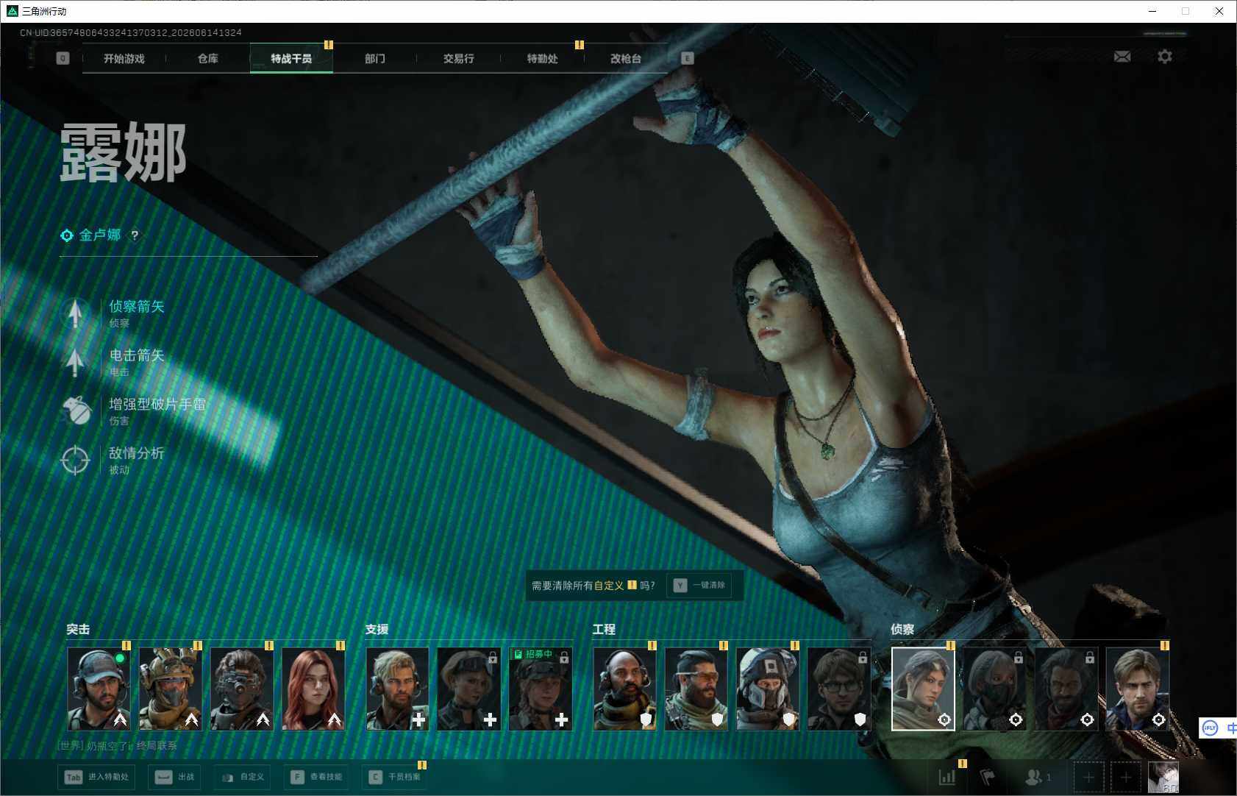Select the white-helmet masked engineer operator

pyautogui.click(x=768, y=689)
